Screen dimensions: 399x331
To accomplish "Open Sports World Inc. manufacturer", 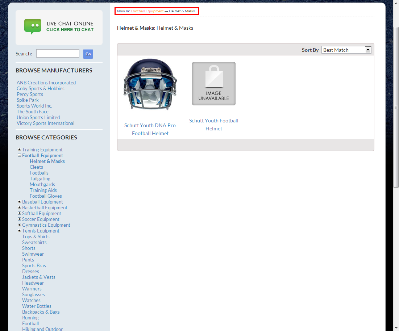I will [x=34, y=106].
